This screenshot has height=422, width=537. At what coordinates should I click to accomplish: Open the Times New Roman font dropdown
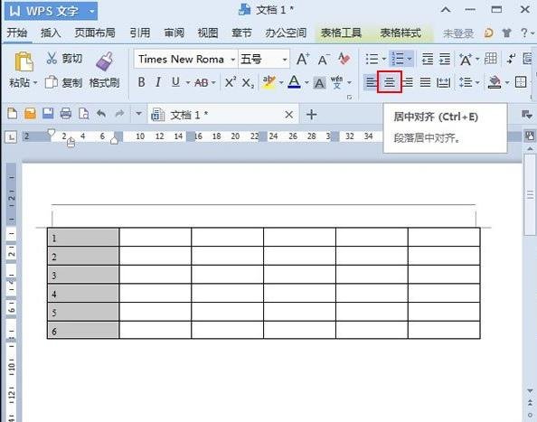[x=233, y=60]
